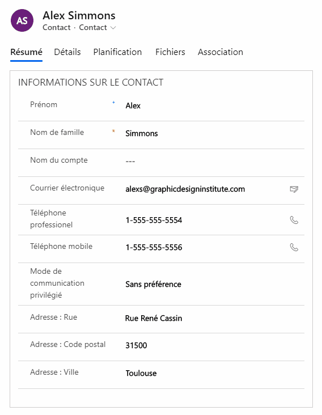Viewport: 322px width, 415px height.
Task: Send email via the envelope icon
Action: (294, 189)
